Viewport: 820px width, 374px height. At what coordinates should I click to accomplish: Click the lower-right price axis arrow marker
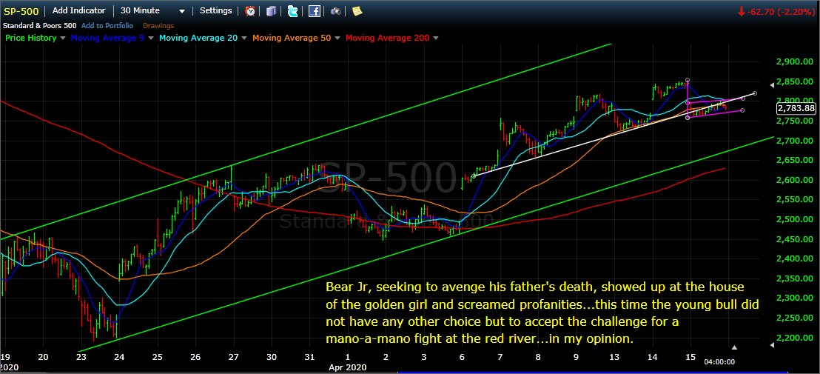[x=773, y=345]
